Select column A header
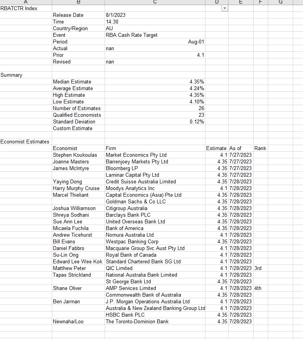 26,2
